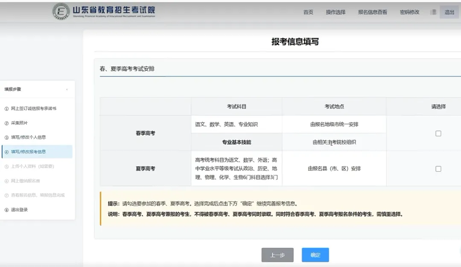Click the step 8 circled number icon

[x=6, y=210]
